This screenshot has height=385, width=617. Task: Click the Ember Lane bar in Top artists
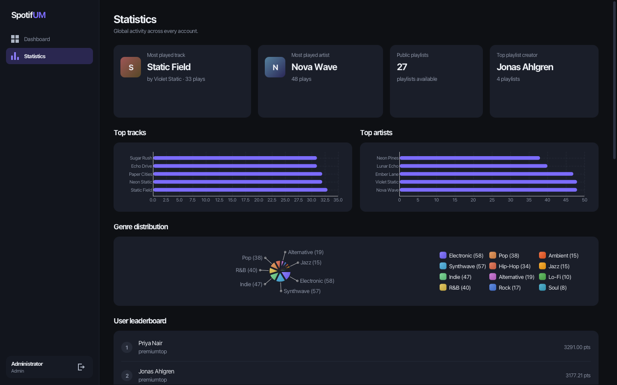point(486,174)
